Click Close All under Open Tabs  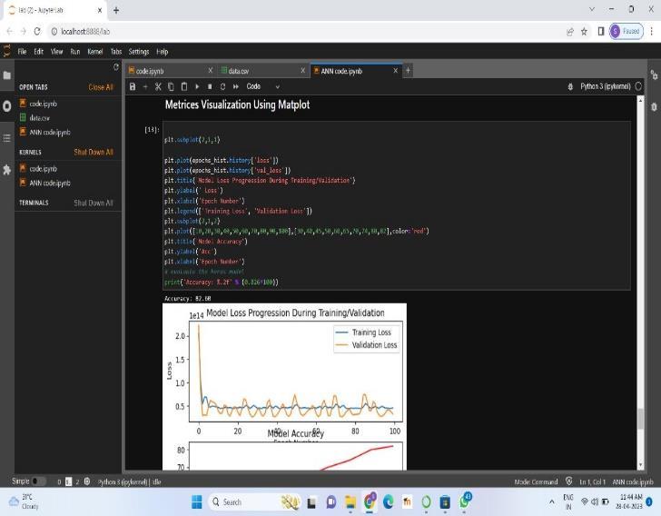pos(101,87)
